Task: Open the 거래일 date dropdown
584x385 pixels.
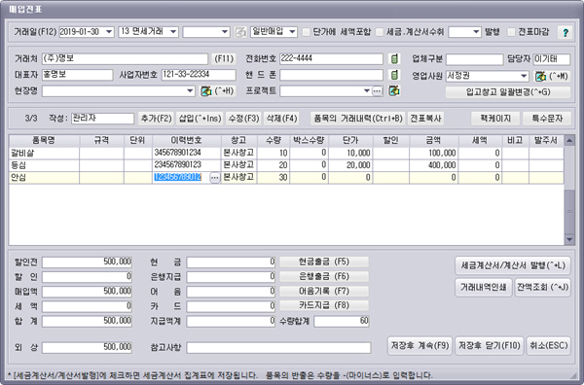Action: (109, 32)
